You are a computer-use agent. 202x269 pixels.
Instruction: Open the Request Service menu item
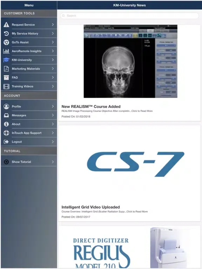coord(29,25)
